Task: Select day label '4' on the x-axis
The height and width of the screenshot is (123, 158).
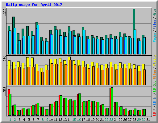Action: click(24, 120)
